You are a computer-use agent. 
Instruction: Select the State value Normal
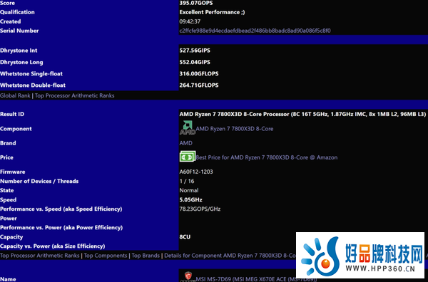click(189, 190)
